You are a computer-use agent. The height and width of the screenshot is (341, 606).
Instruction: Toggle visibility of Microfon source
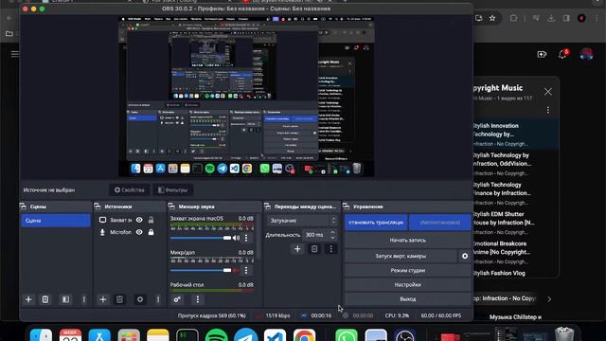139,232
